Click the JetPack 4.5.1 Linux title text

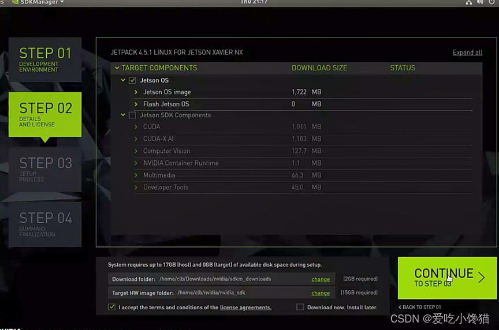point(177,52)
